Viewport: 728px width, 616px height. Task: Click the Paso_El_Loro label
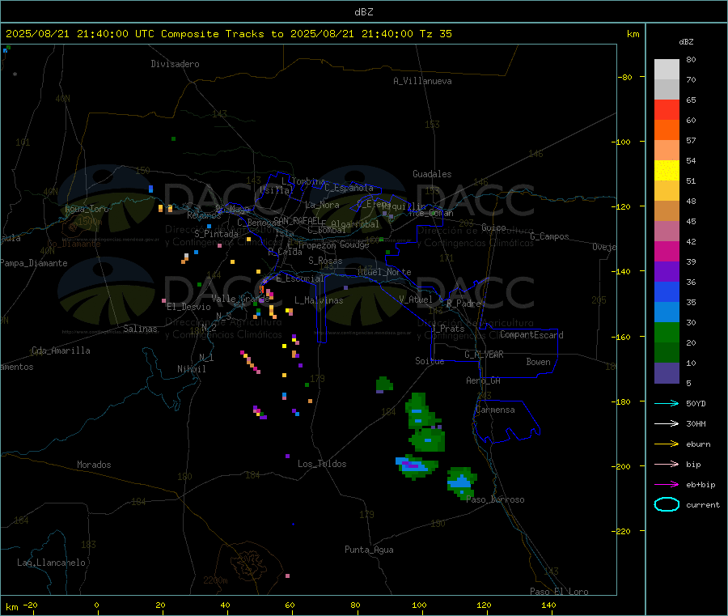(x=559, y=592)
